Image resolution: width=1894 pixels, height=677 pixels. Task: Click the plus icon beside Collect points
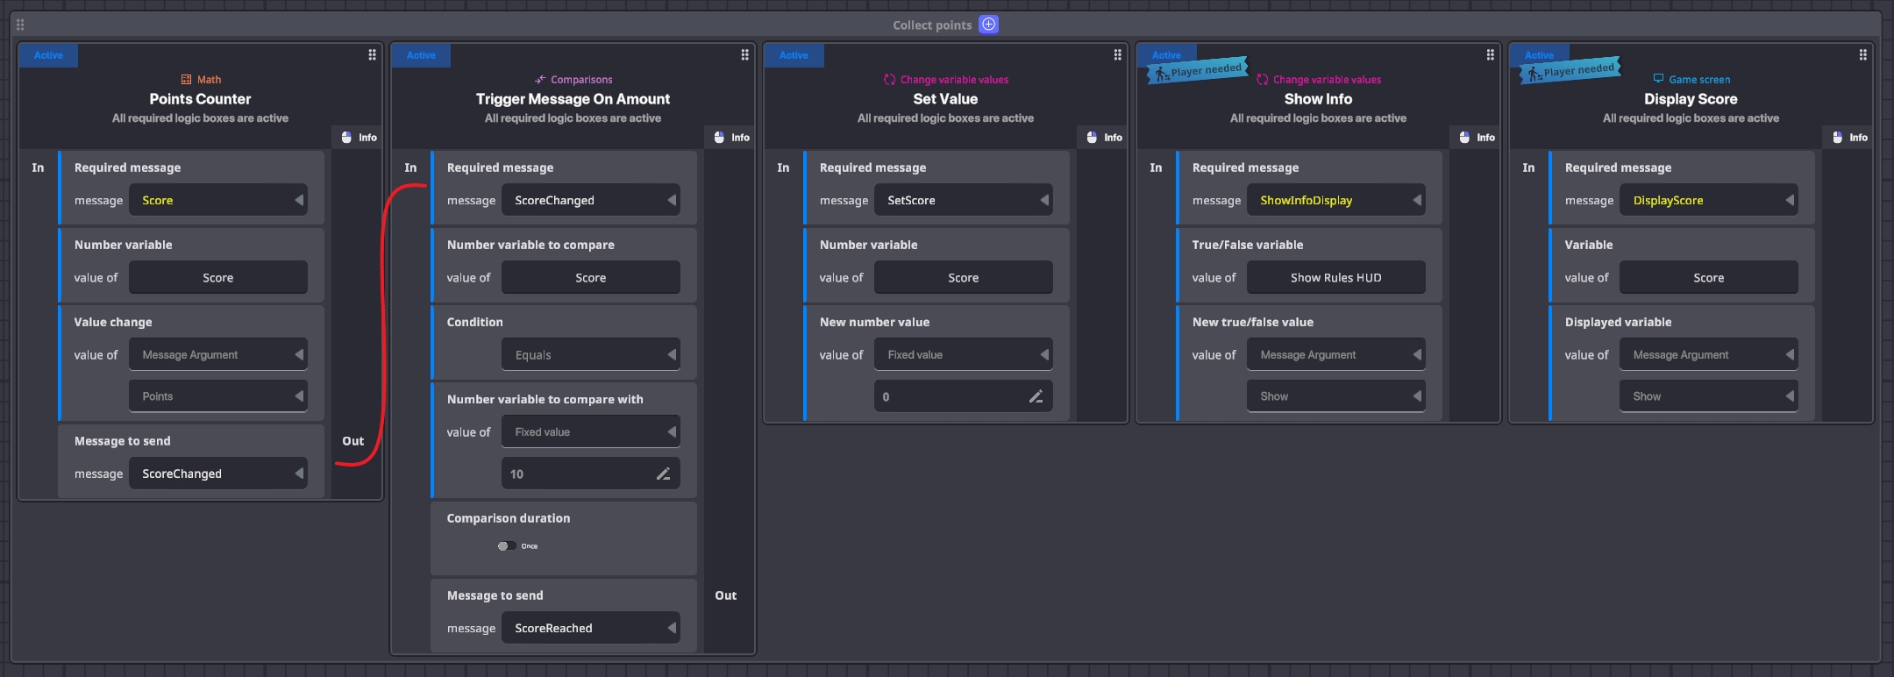click(988, 25)
